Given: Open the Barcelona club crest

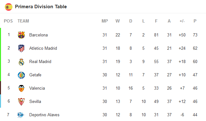Looking at the screenshot, I should coord(21,35).
